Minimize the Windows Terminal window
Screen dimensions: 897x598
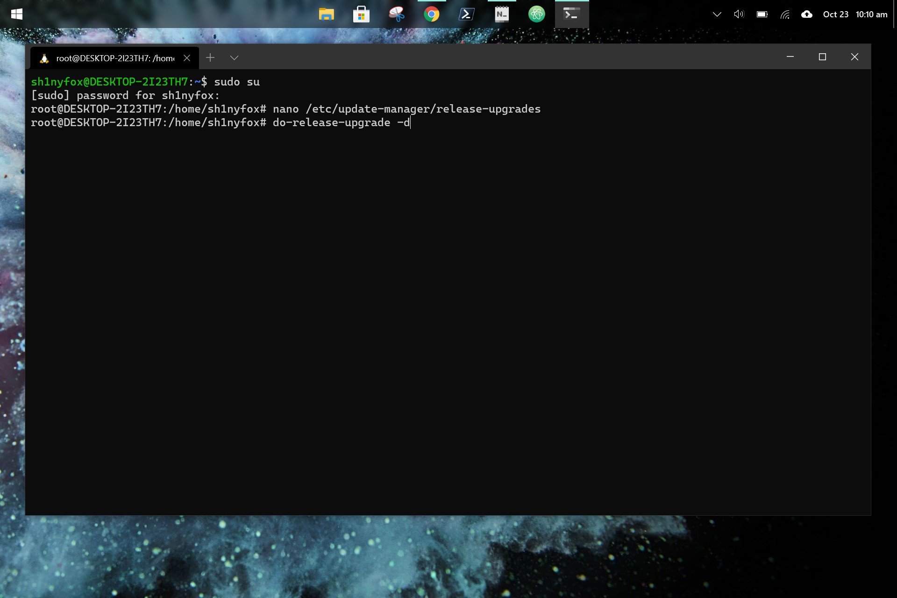click(790, 57)
